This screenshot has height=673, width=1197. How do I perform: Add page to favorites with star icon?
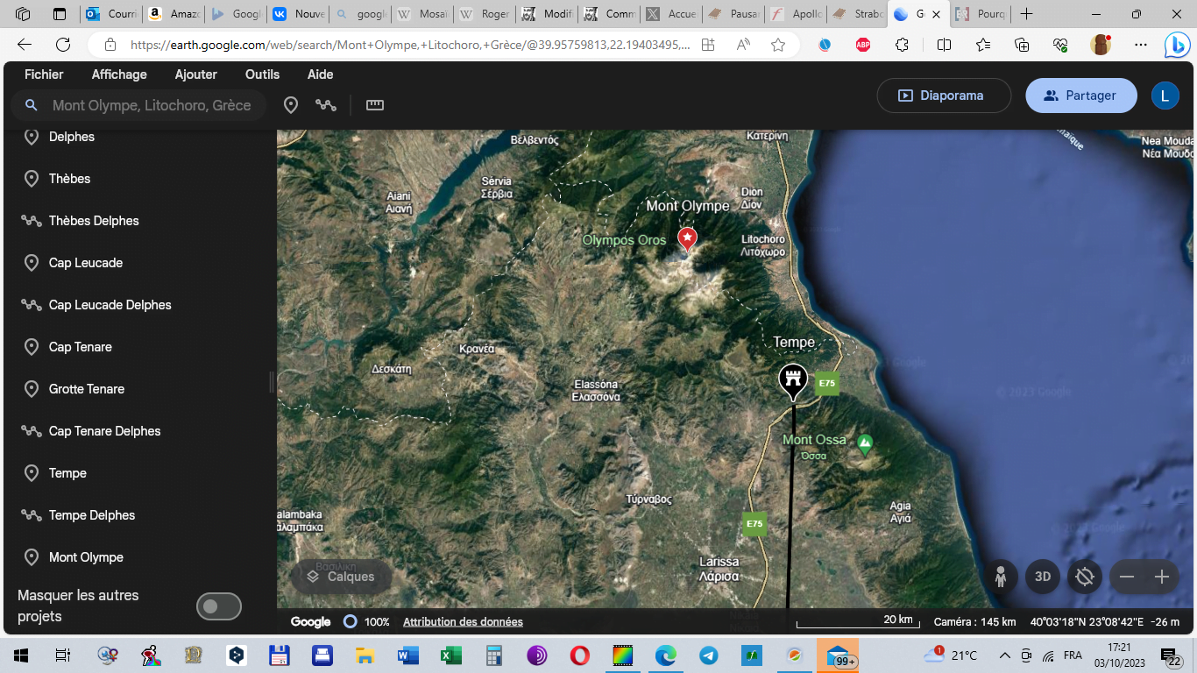tap(778, 45)
